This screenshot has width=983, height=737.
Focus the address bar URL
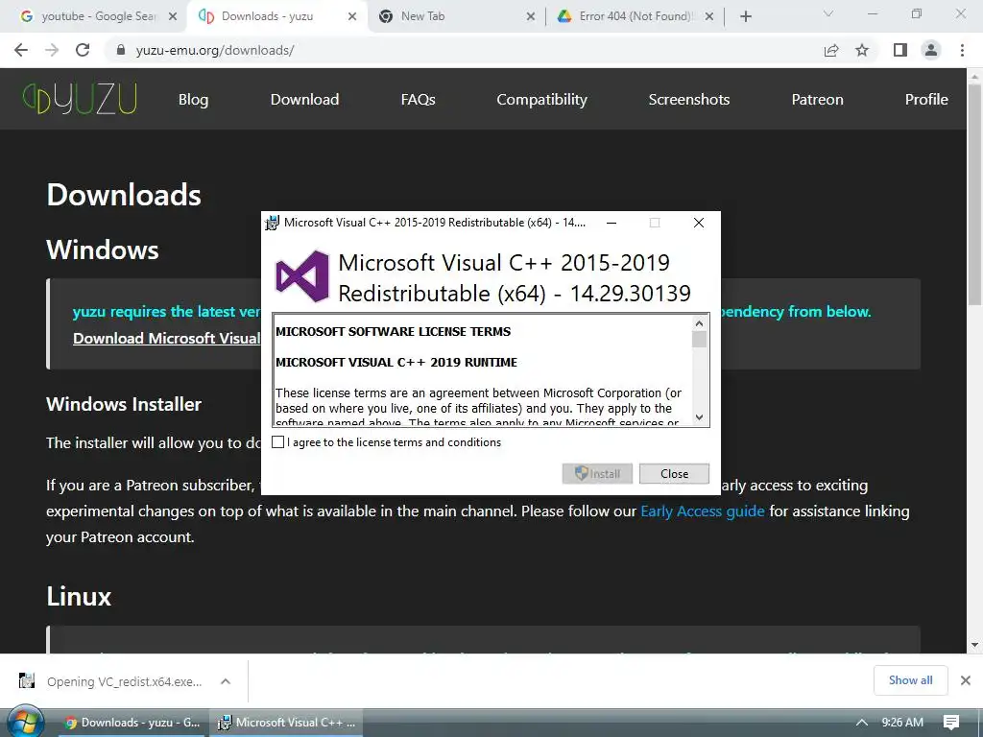click(215, 50)
